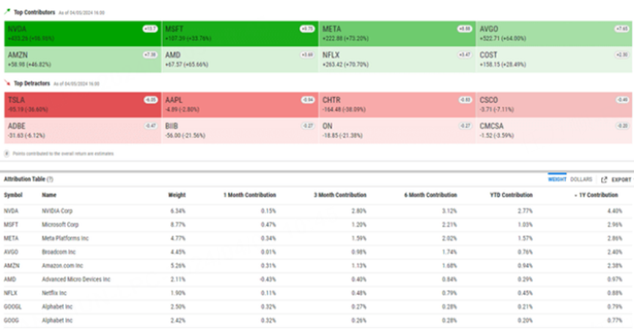Screen dimensions: 634x330
Task: Click the META symbol in table
Action: coord(11,239)
